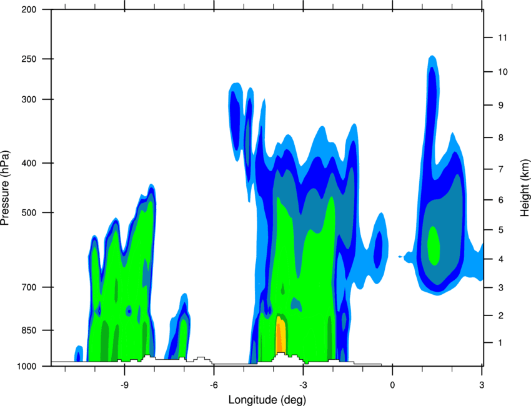The image size is (531, 406).
Task: Click the 1000 pressure tick label
Action: [x=26, y=367]
